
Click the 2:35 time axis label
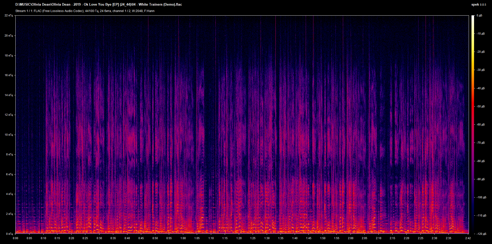(449, 238)
